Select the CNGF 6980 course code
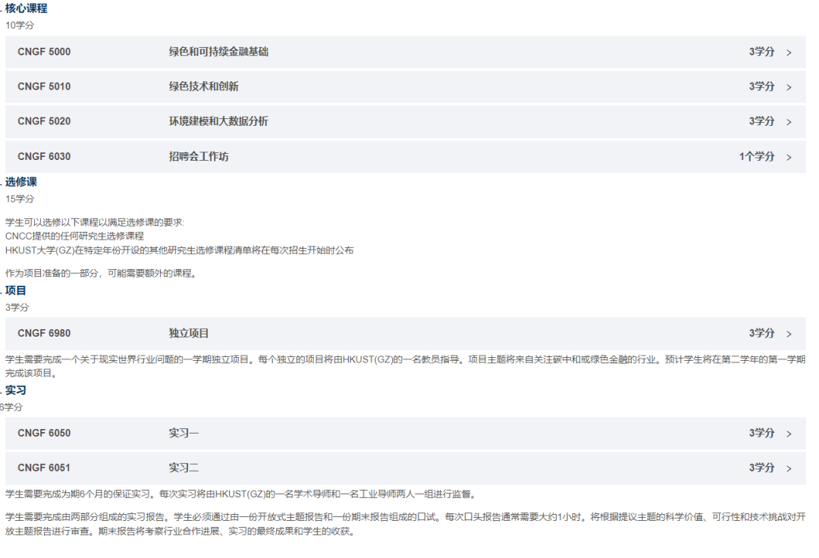Image resolution: width=819 pixels, height=558 pixels. [43, 333]
